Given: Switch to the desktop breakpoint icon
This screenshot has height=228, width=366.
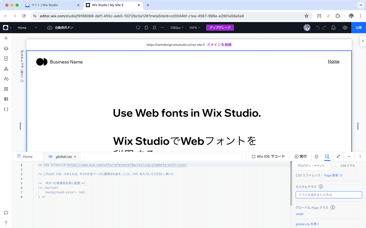Looking at the screenshot, I should coord(138,28).
